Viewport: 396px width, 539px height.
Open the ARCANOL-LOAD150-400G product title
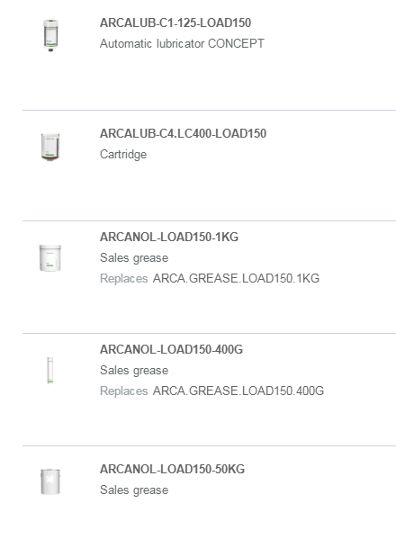pos(171,349)
